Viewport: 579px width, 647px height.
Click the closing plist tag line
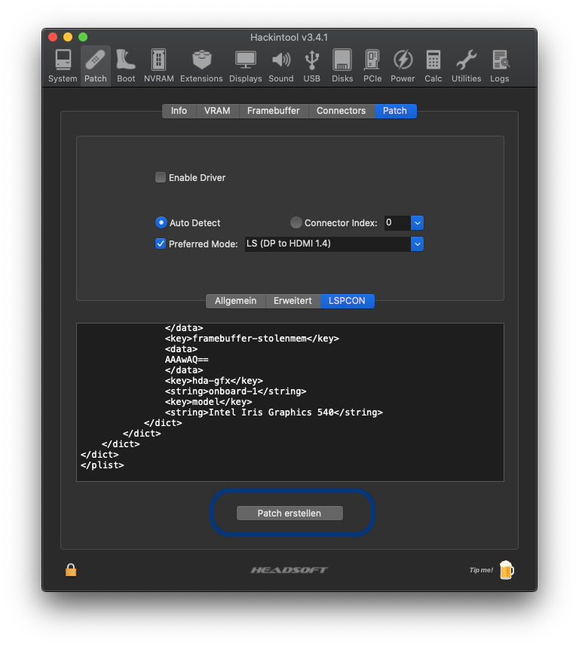pyautogui.click(x=103, y=465)
